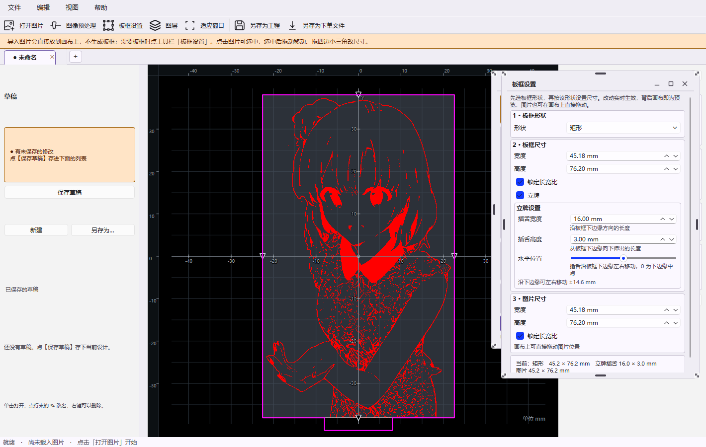
Task: Open the 文件 menu
Action: 14,7
